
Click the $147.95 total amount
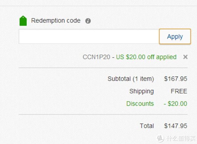coord(176,126)
